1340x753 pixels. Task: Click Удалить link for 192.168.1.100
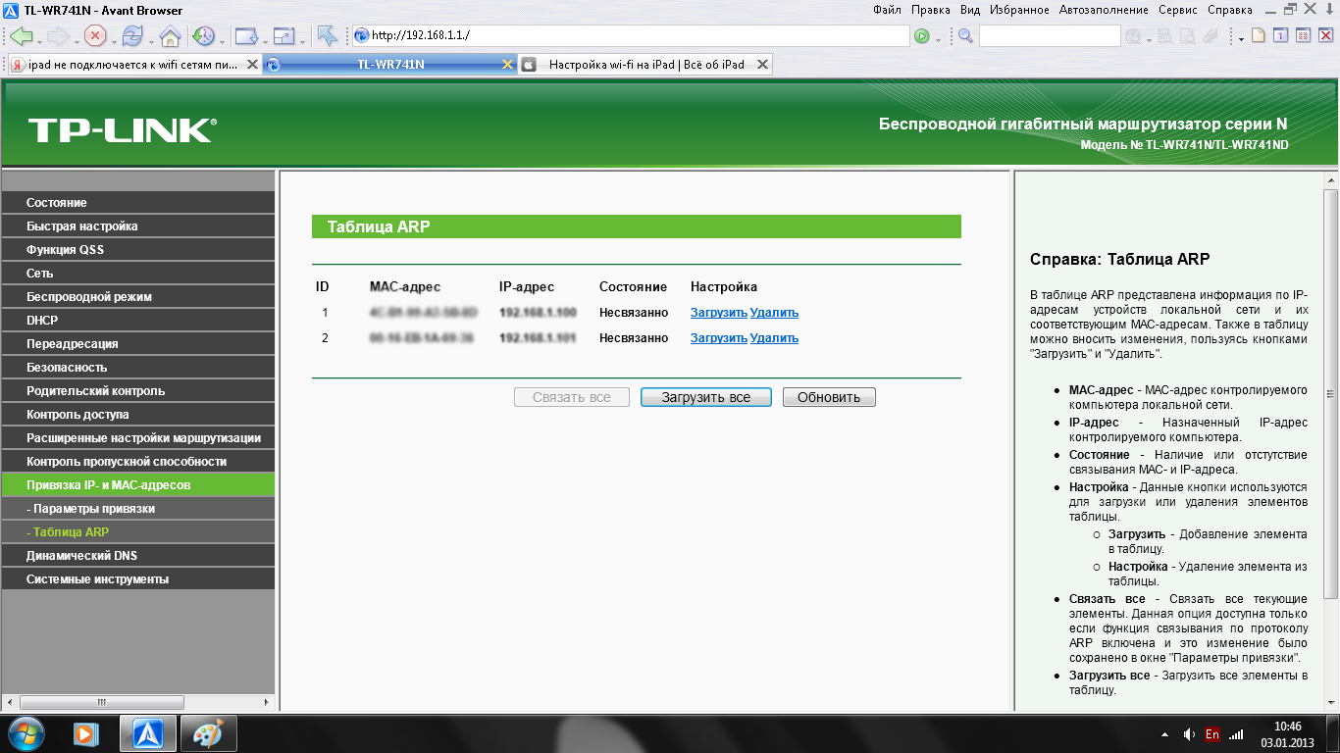pyautogui.click(x=774, y=313)
